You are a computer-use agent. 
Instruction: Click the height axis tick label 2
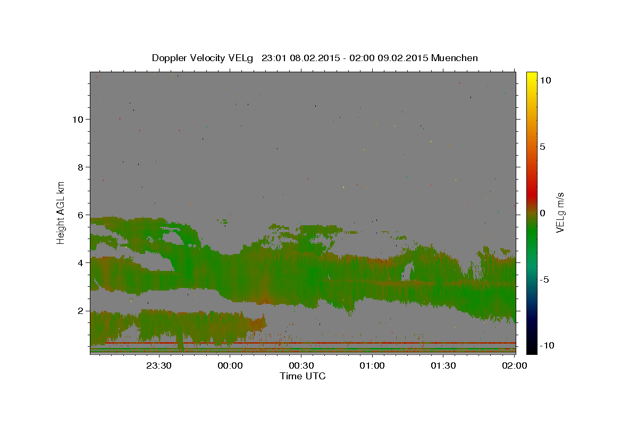pos(81,311)
